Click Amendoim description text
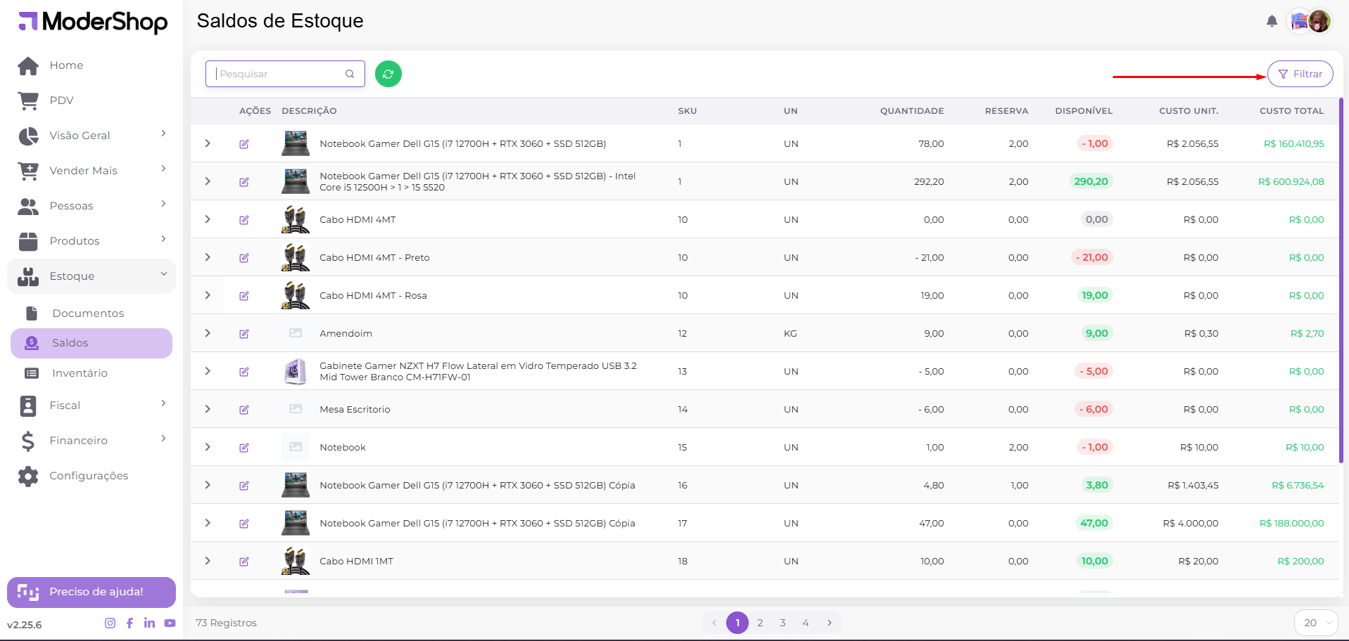 coord(346,333)
